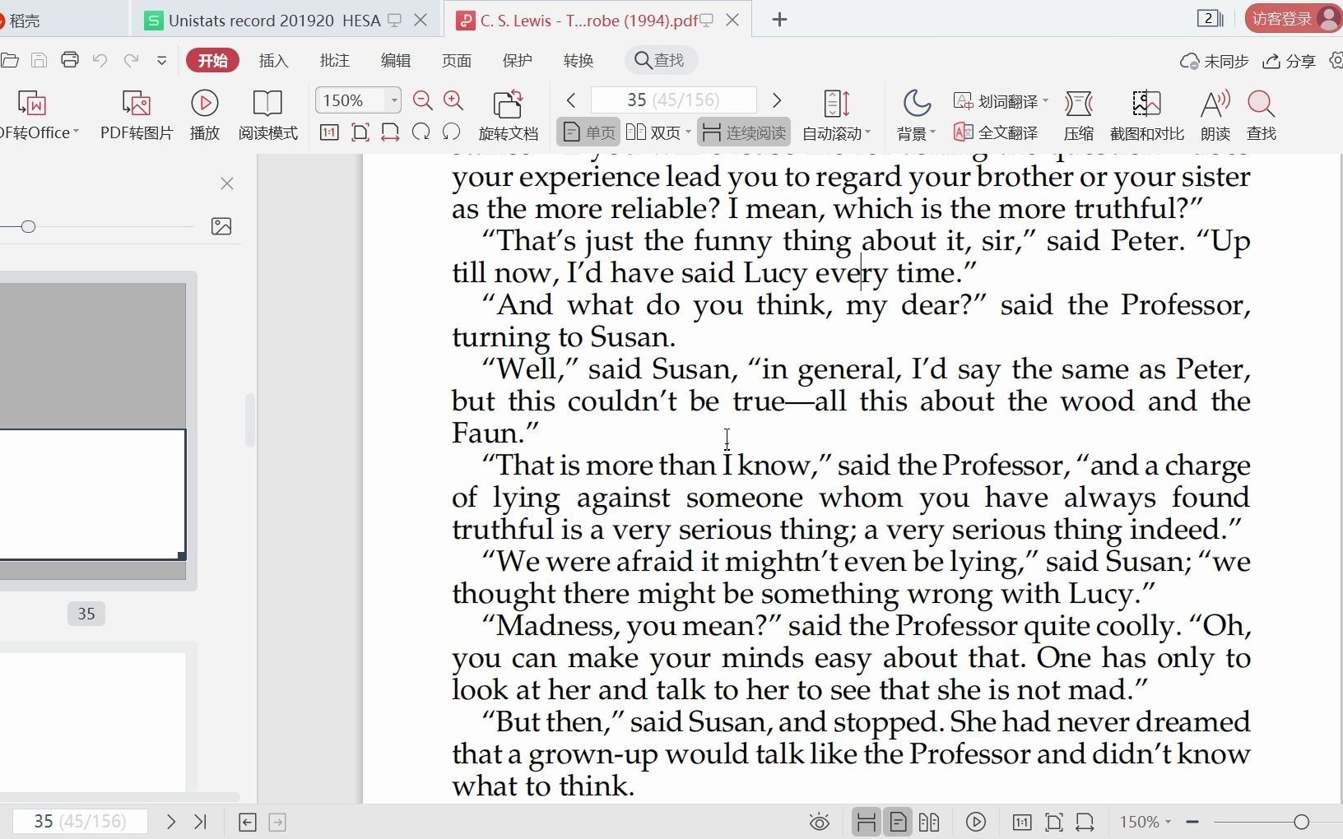The width and height of the screenshot is (1343, 839).
Task: Open 截图和对比 screenshot and compare
Action: 1146,115
